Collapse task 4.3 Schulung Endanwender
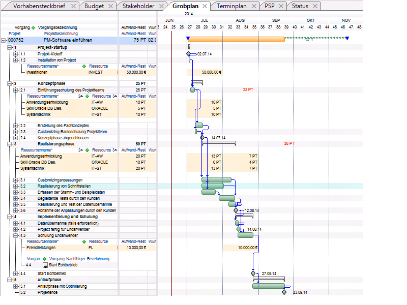407x305 pixels. (x=16, y=235)
